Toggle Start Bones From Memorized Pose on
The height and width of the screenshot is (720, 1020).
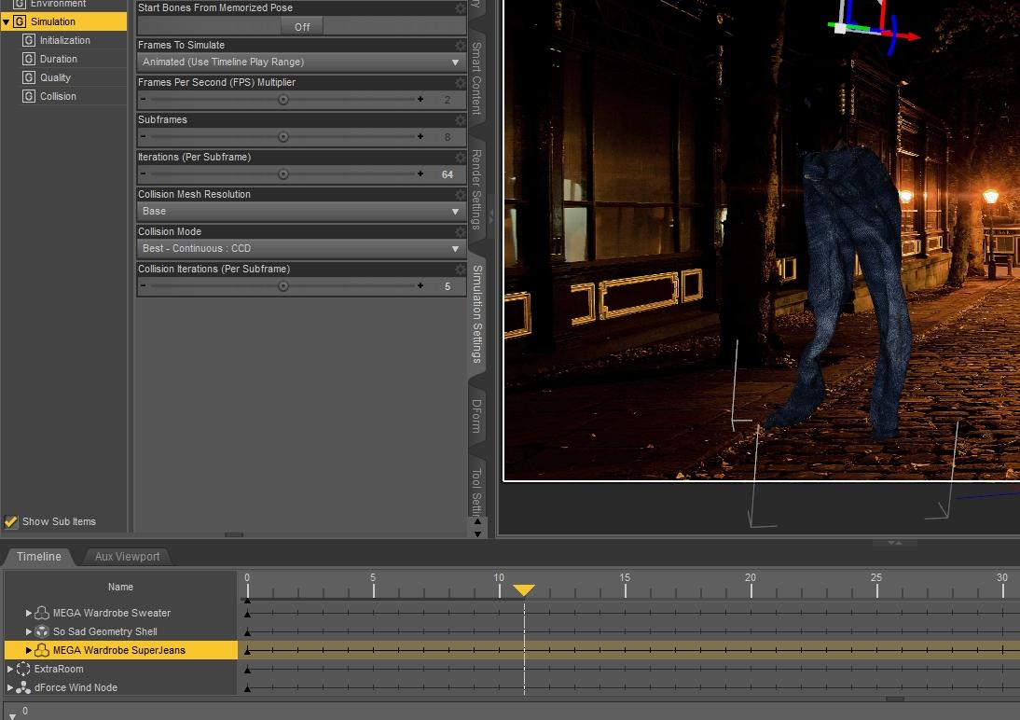click(301, 26)
